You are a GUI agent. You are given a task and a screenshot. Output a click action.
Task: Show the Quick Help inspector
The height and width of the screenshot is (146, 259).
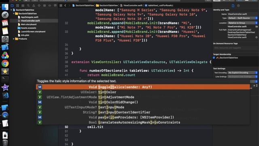(238, 6)
